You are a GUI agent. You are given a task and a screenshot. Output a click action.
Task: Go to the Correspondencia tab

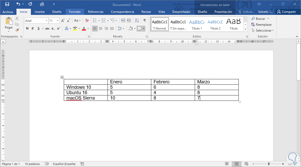coord(122,12)
